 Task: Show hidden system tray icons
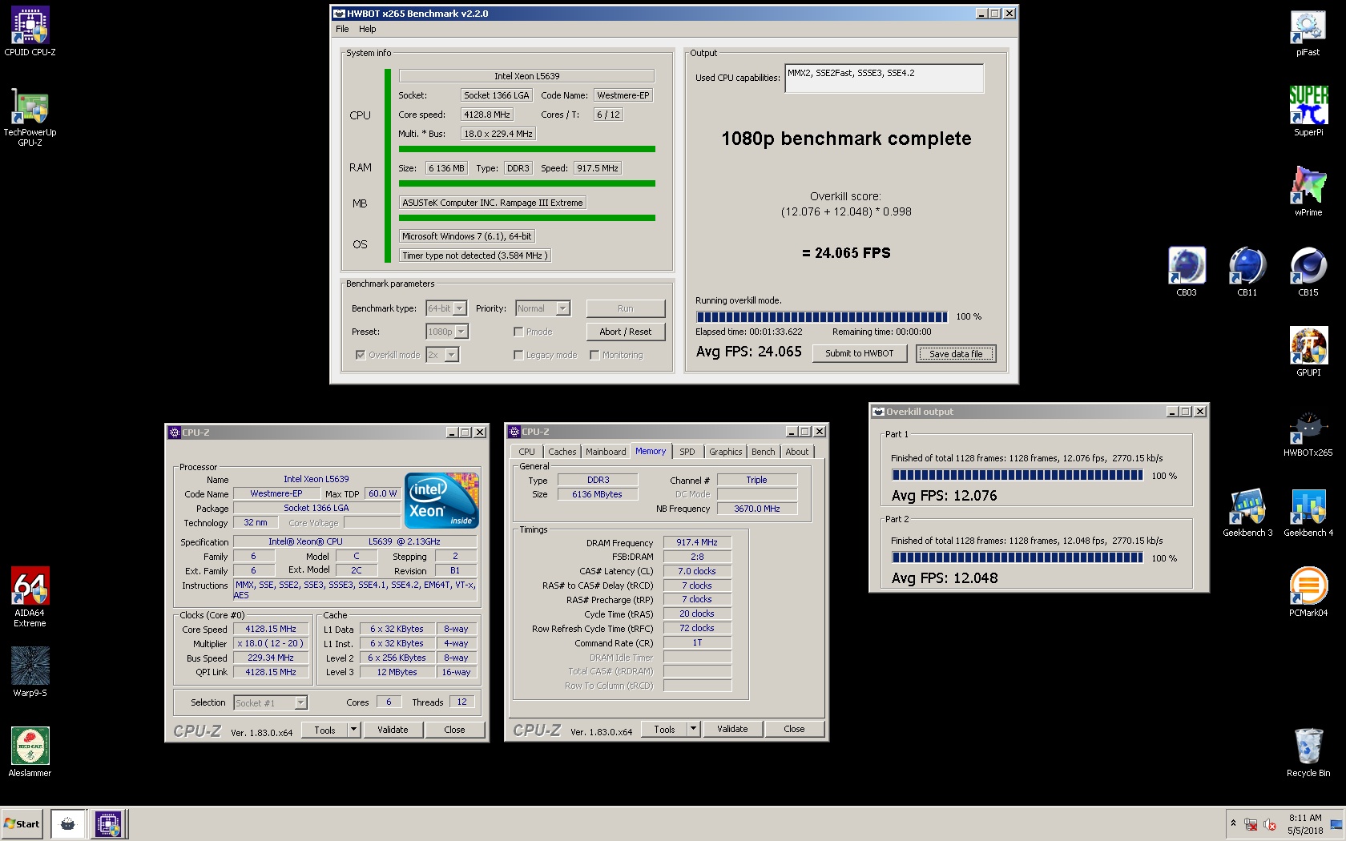(1233, 823)
